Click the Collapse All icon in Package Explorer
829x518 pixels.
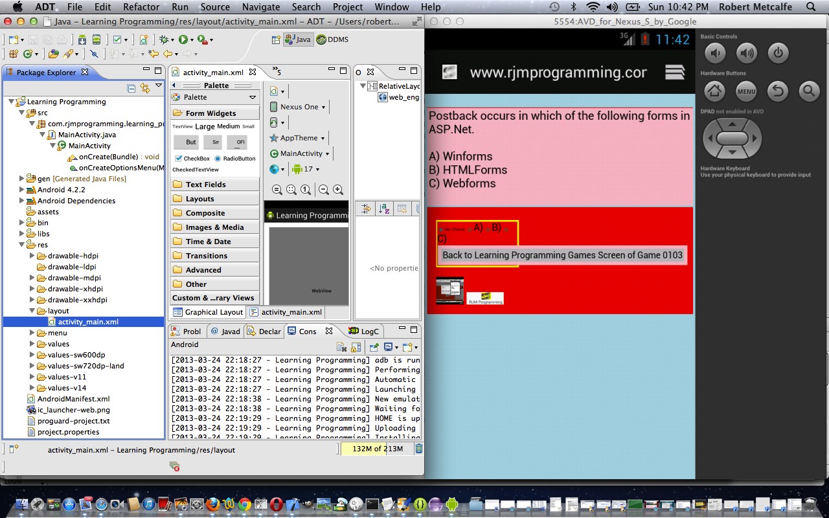click(x=131, y=87)
